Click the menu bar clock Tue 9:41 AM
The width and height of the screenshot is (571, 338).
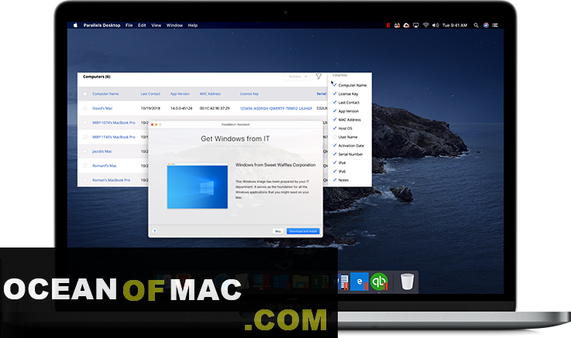pyautogui.click(x=455, y=25)
